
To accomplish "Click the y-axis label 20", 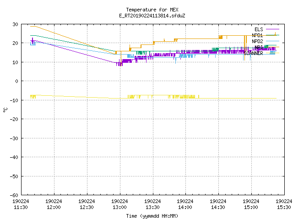I will pos(15,43).
